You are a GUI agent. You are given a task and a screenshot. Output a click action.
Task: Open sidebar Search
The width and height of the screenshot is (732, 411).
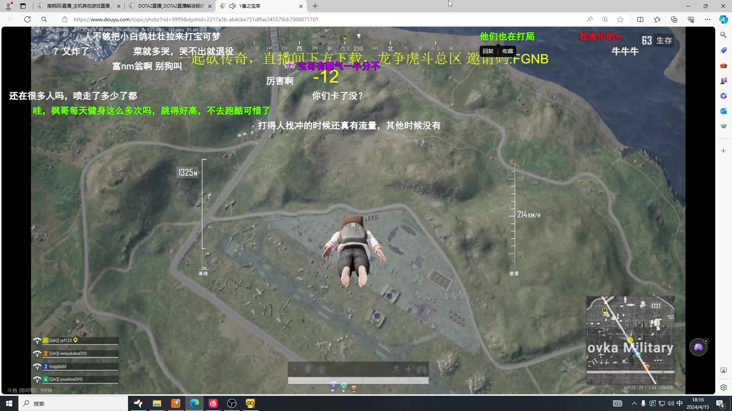click(x=723, y=35)
